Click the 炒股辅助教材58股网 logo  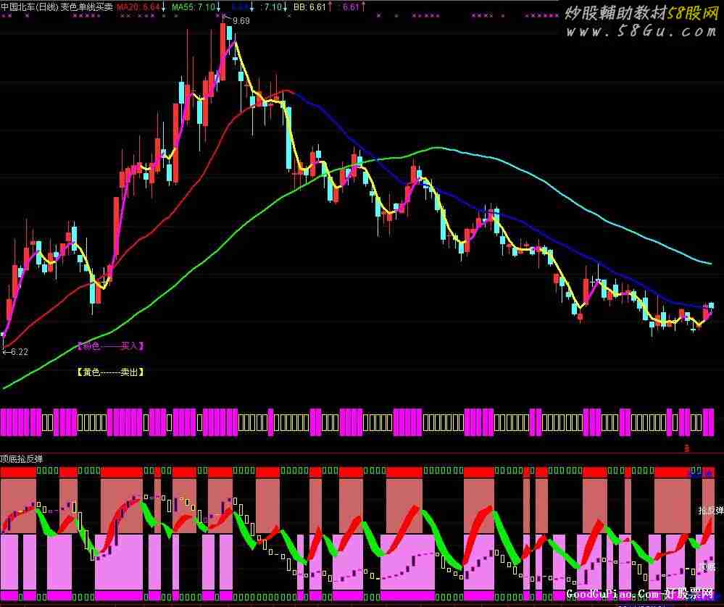coord(640,12)
